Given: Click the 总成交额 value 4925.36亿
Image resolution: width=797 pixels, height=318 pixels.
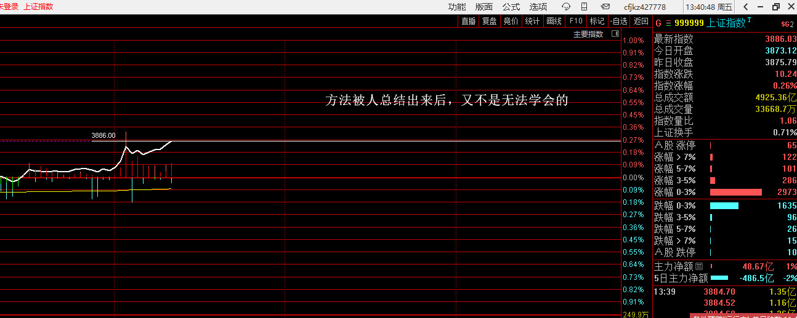Looking at the screenshot, I should 776,97.
